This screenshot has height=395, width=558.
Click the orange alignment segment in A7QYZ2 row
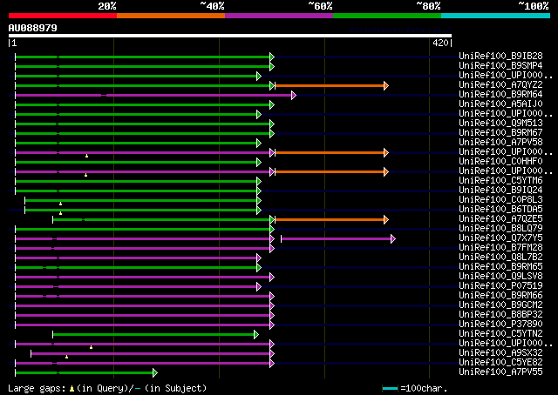pyautogui.click(x=330, y=85)
